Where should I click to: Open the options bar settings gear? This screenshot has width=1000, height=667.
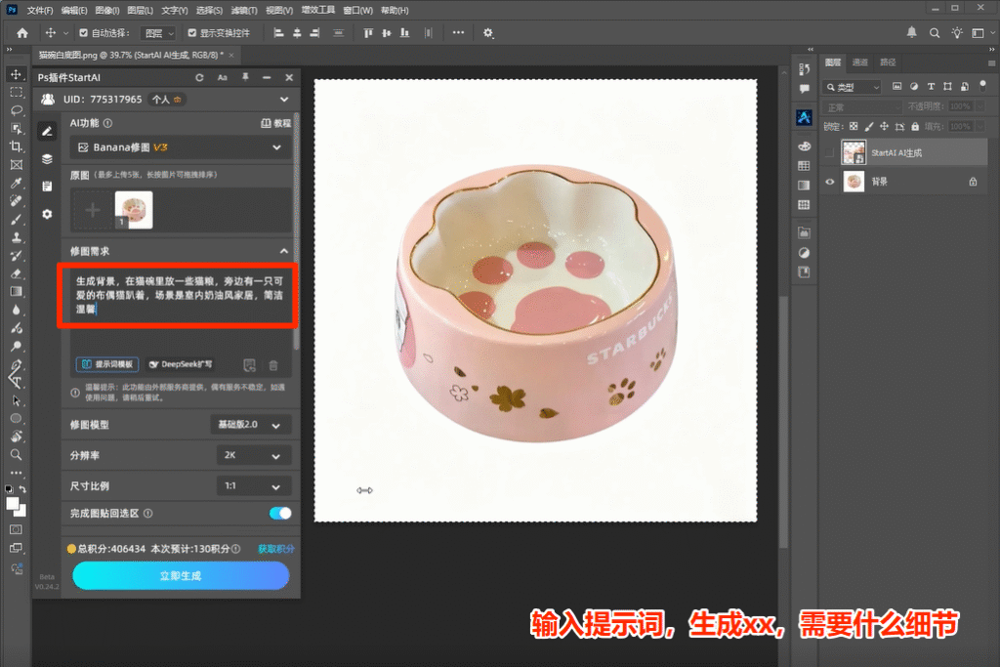[488, 32]
